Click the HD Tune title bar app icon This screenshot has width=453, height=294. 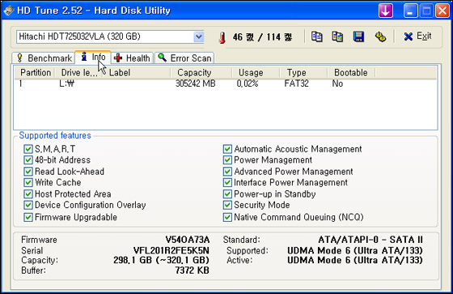tap(9, 11)
